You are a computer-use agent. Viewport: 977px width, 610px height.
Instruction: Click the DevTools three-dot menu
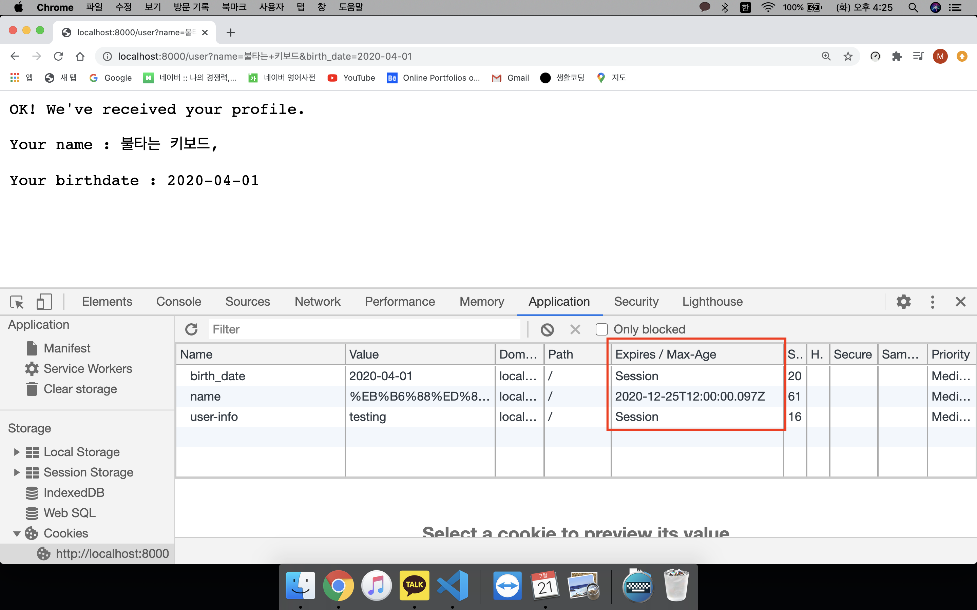click(932, 302)
